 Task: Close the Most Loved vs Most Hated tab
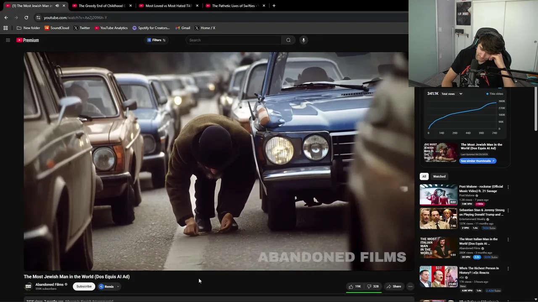click(197, 6)
